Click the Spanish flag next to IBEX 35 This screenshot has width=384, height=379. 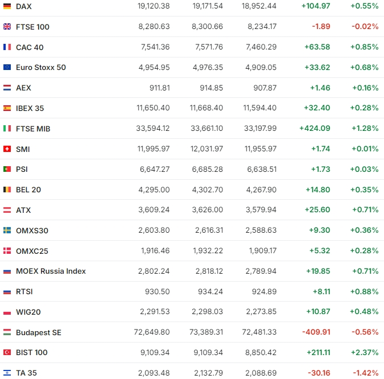(x=7, y=108)
